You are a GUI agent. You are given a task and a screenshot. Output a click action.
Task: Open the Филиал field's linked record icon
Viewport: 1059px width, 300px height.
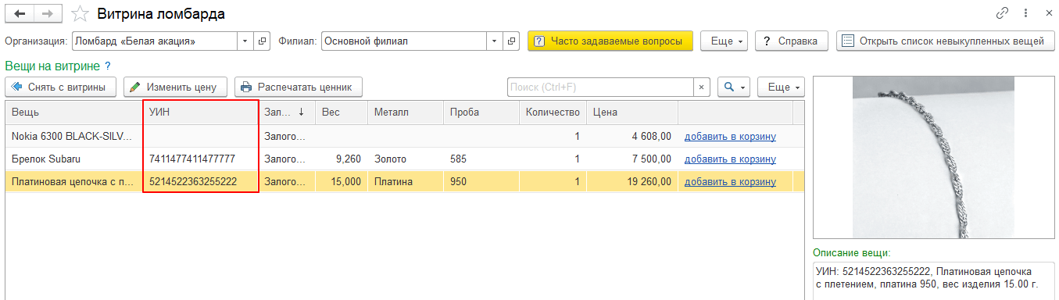click(512, 41)
